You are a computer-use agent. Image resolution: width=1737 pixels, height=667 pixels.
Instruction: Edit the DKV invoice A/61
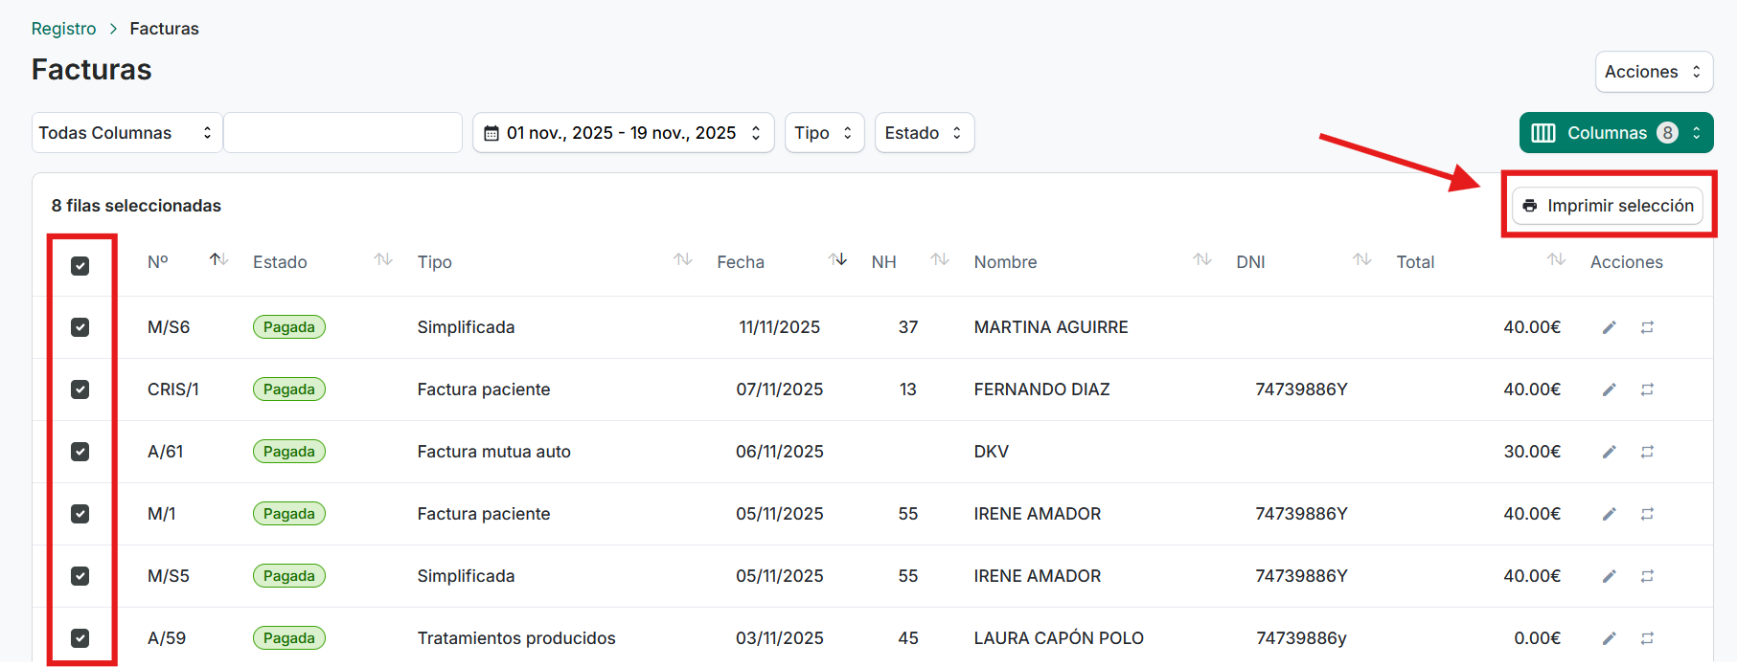[1609, 452]
